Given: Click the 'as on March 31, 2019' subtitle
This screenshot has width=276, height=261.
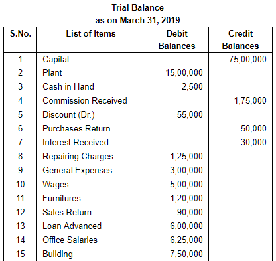Looking at the screenshot, I should [137, 20].
